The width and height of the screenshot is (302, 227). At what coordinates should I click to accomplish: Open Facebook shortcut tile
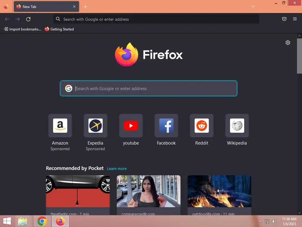pos(166,126)
